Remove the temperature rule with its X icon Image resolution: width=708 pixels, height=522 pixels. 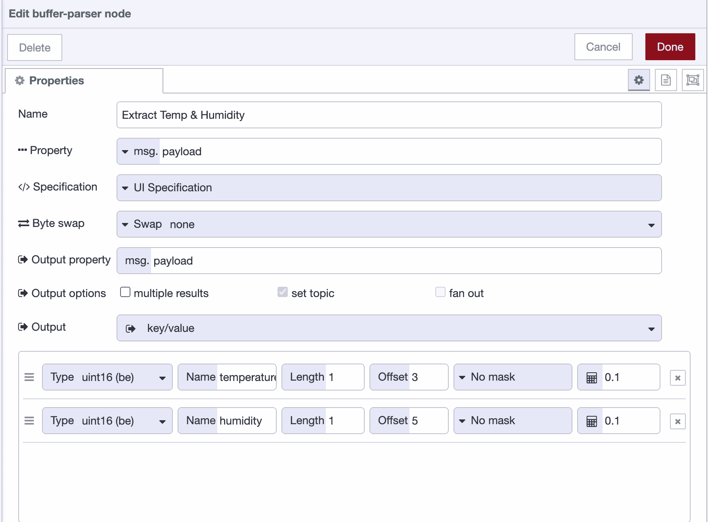(x=678, y=377)
